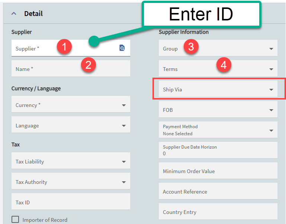Open the Tax Authority dropdown

pyautogui.click(x=71, y=181)
